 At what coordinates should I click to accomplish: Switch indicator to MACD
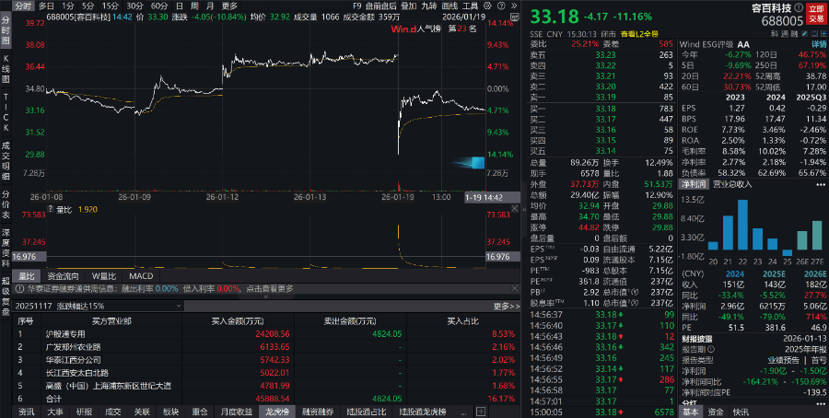[x=141, y=276]
